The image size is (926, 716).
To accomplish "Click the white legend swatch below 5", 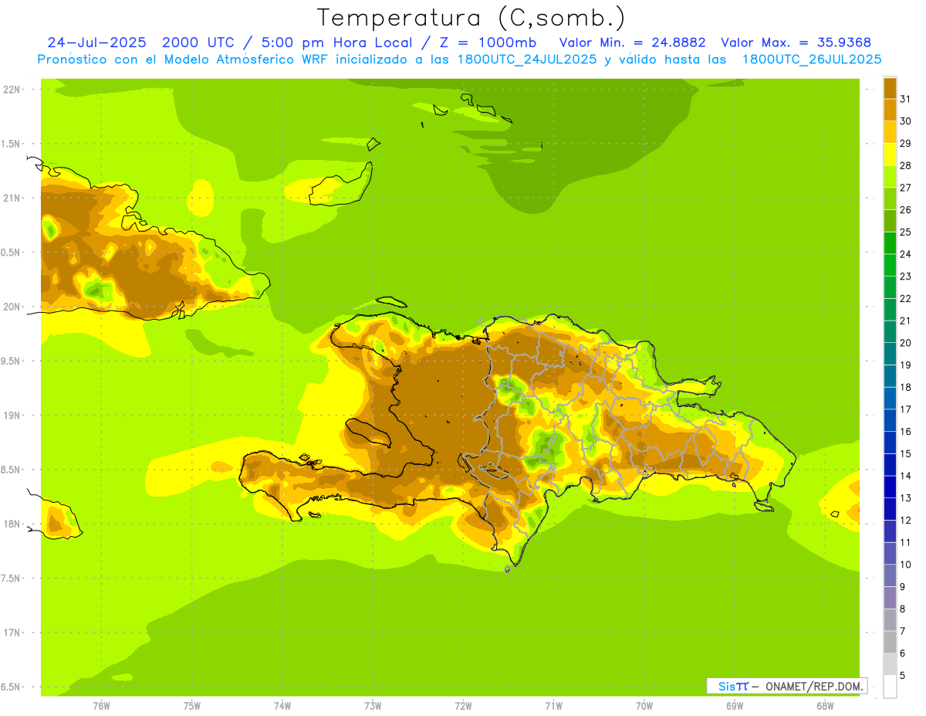I will (x=890, y=687).
